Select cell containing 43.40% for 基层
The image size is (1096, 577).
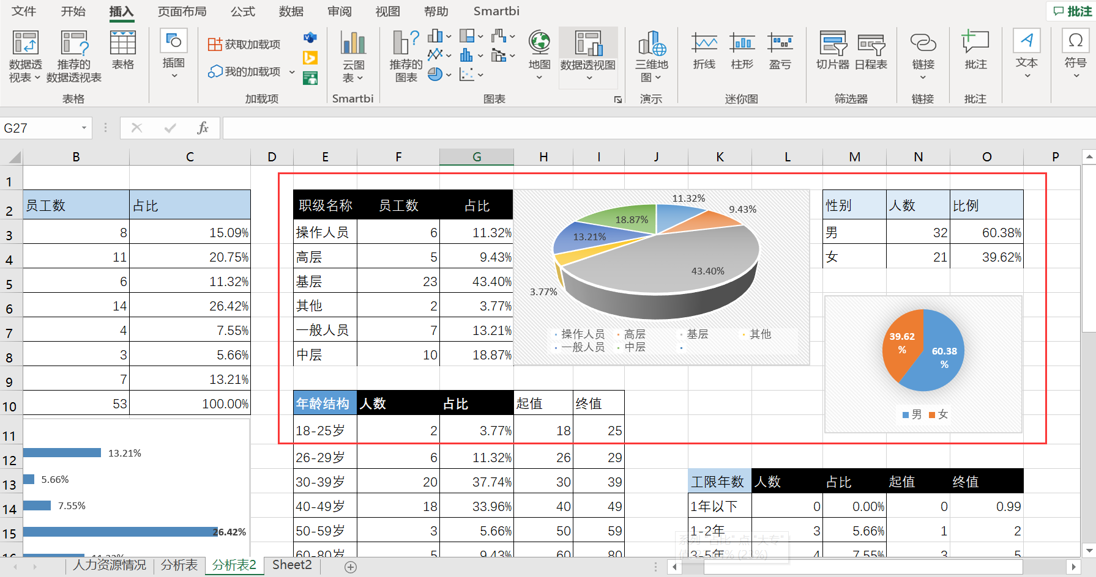(x=477, y=281)
